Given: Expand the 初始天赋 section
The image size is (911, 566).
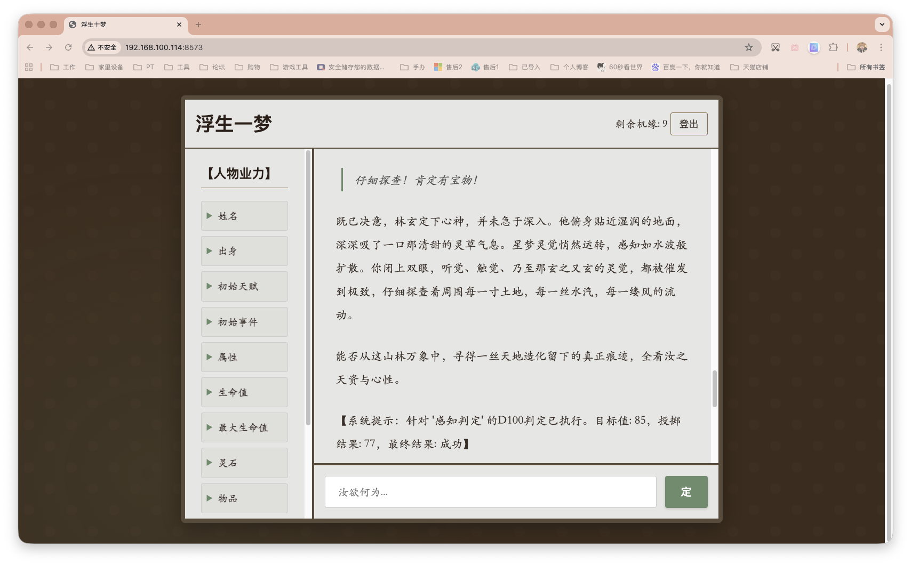Looking at the screenshot, I should coord(244,286).
